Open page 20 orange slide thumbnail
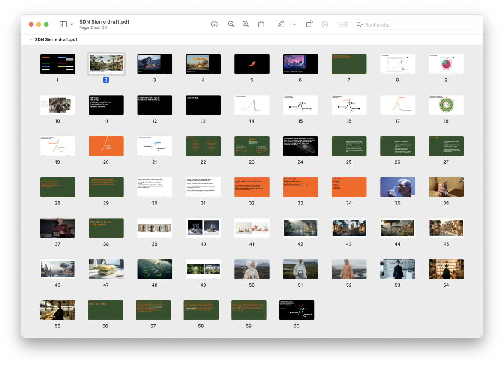The width and height of the screenshot is (504, 366). point(106,146)
